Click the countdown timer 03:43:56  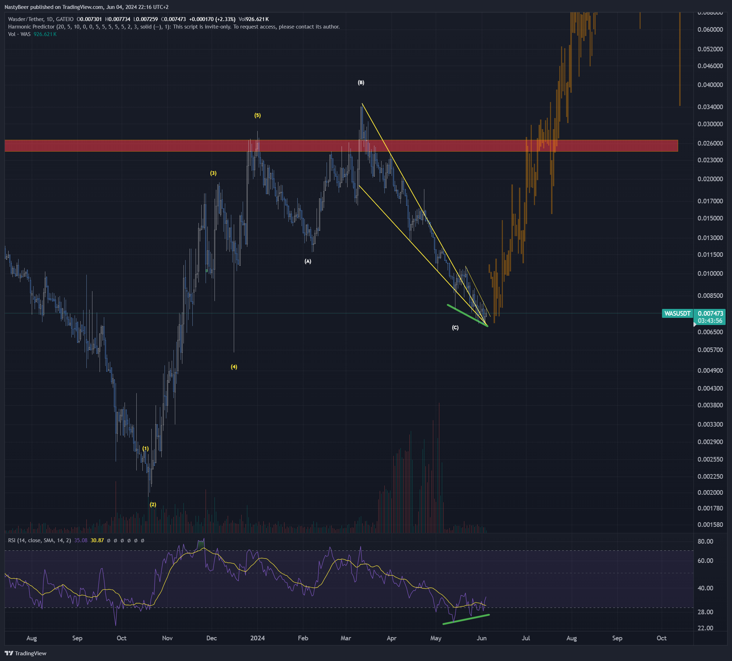point(710,321)
